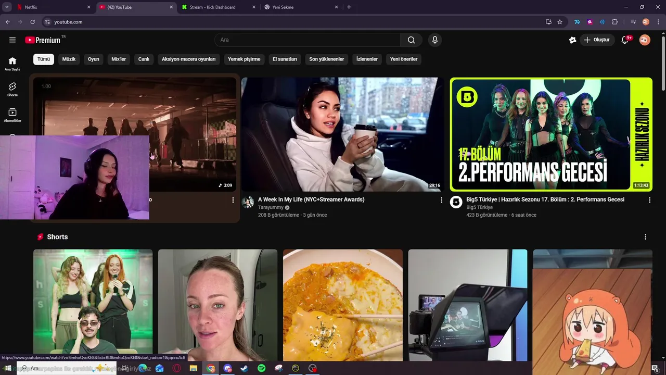The image size is (666, 375).
Task: Bookmark this page with the star icon
Action: 560,22
